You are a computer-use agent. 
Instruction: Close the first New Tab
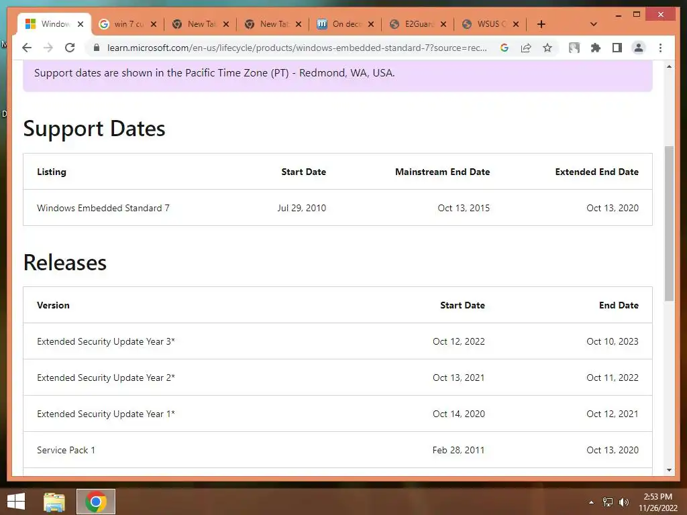(226, 24)
